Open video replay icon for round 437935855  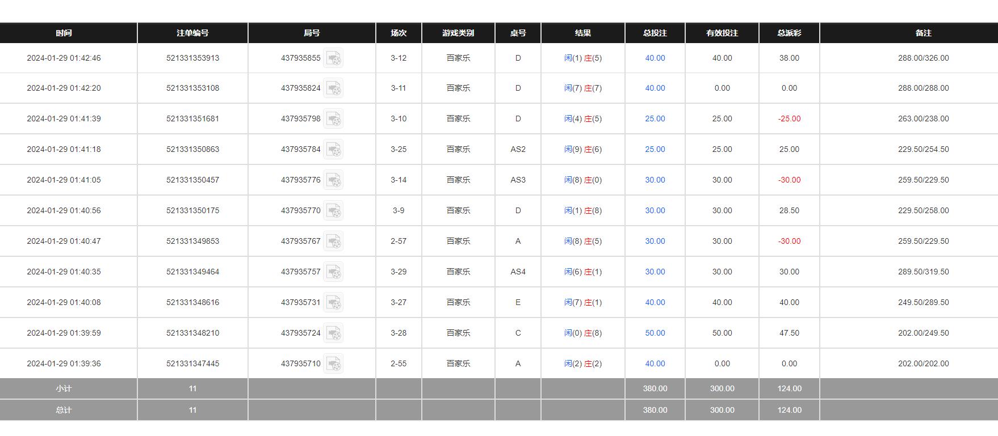[x=333, y=58]
